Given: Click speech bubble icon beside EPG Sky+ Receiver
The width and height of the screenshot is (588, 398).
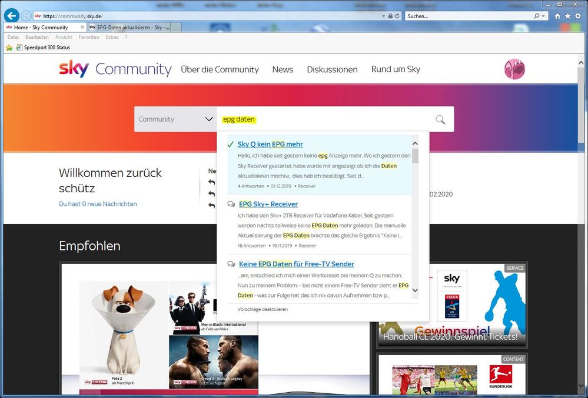Looking at the screenshot, I should pos(231,204).
